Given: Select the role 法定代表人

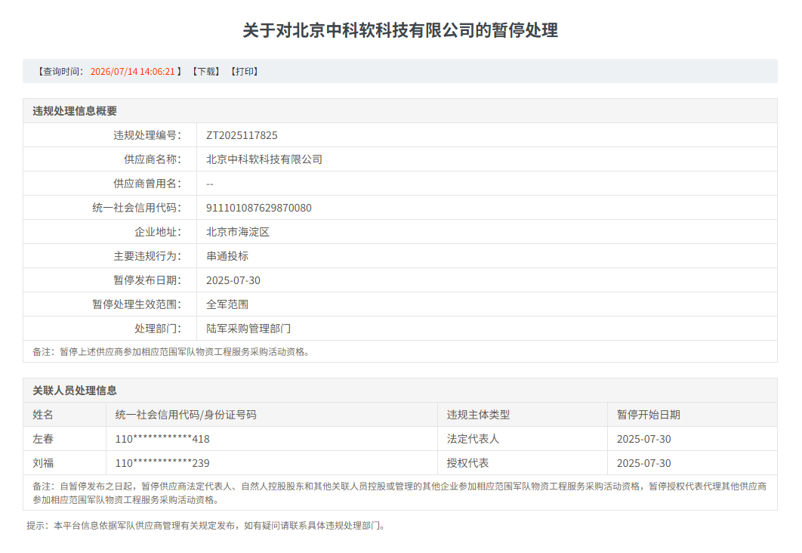Looking at the screenshot, I should [x=473, y=439].
